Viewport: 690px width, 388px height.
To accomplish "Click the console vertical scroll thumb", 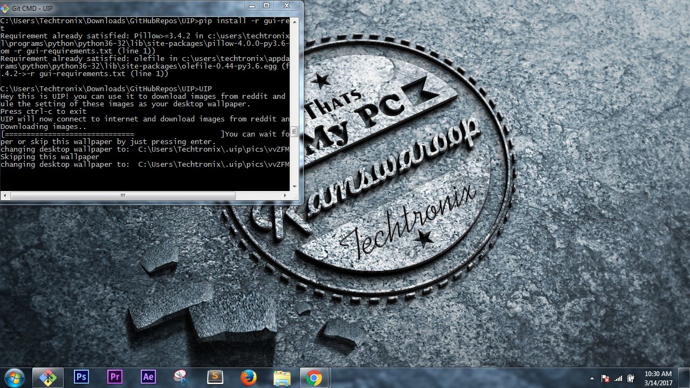I will pyautogui.click(x=295, y=131).
